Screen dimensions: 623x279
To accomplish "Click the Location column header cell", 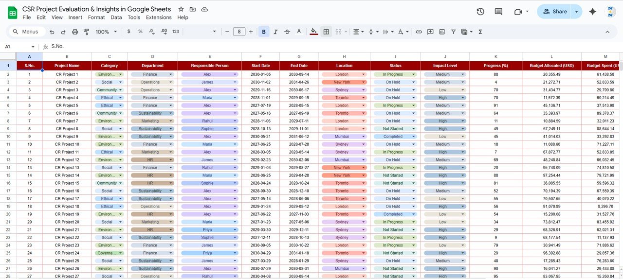I will click(344, 66).
